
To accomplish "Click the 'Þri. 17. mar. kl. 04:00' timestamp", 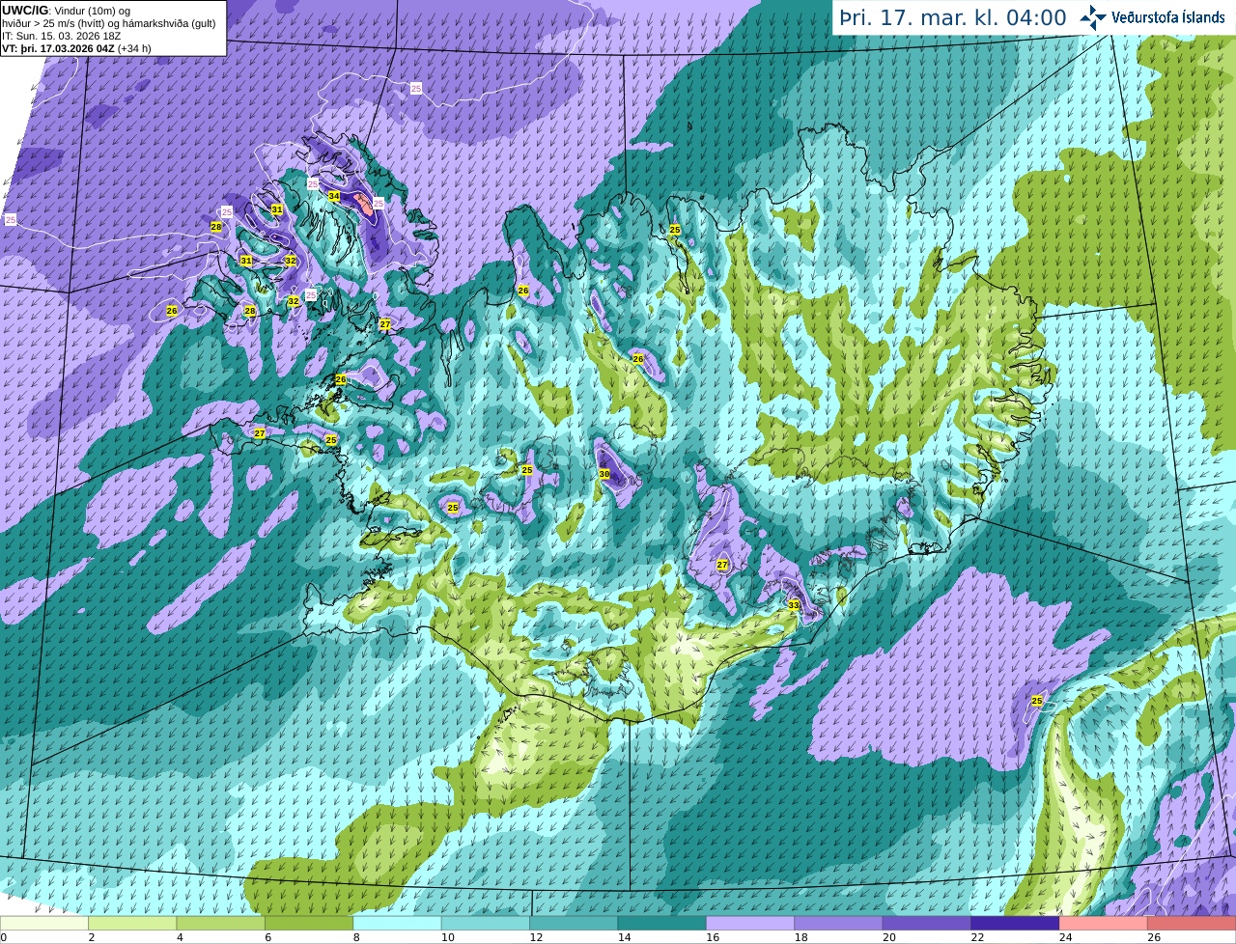I will 953,17.
